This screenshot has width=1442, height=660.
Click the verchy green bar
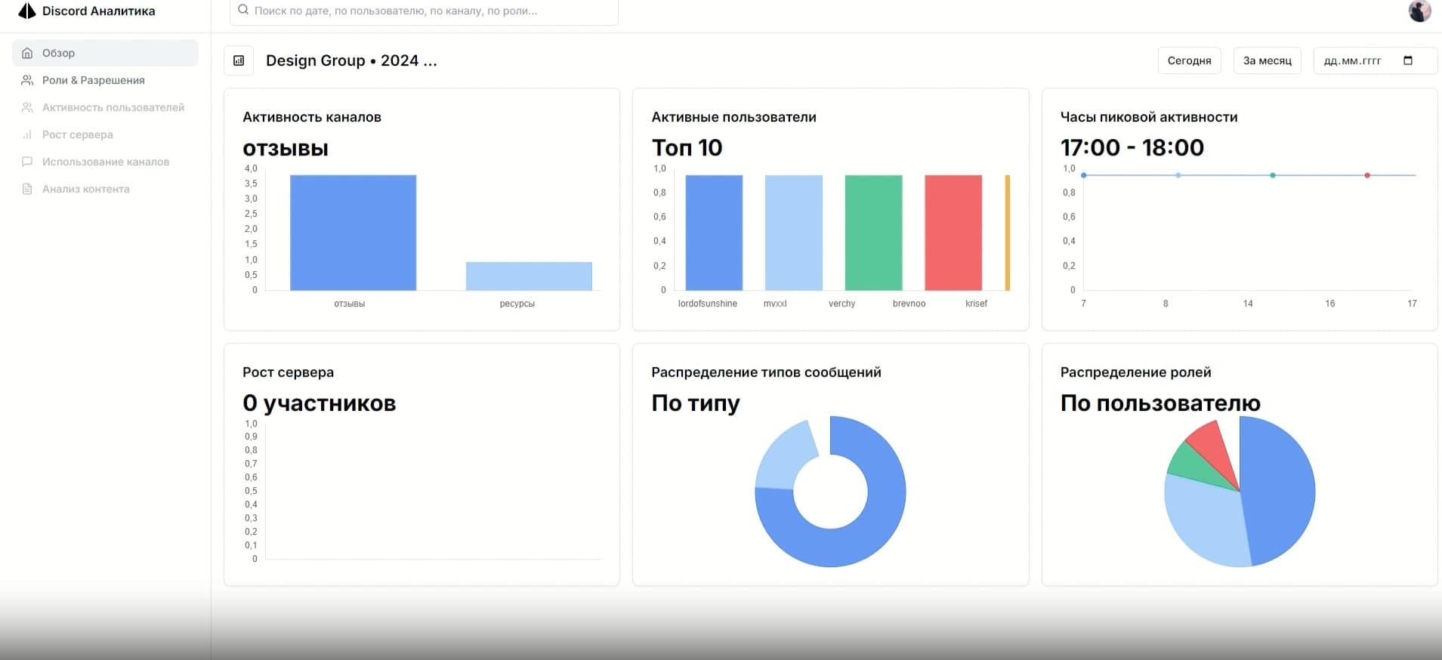click(x=873, y=233)
